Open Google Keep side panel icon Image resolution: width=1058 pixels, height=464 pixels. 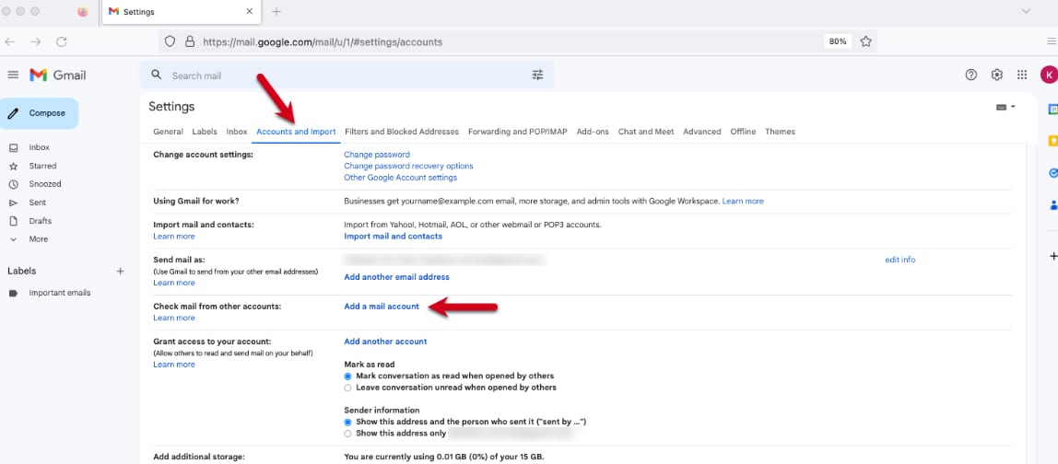(1052, 141)
